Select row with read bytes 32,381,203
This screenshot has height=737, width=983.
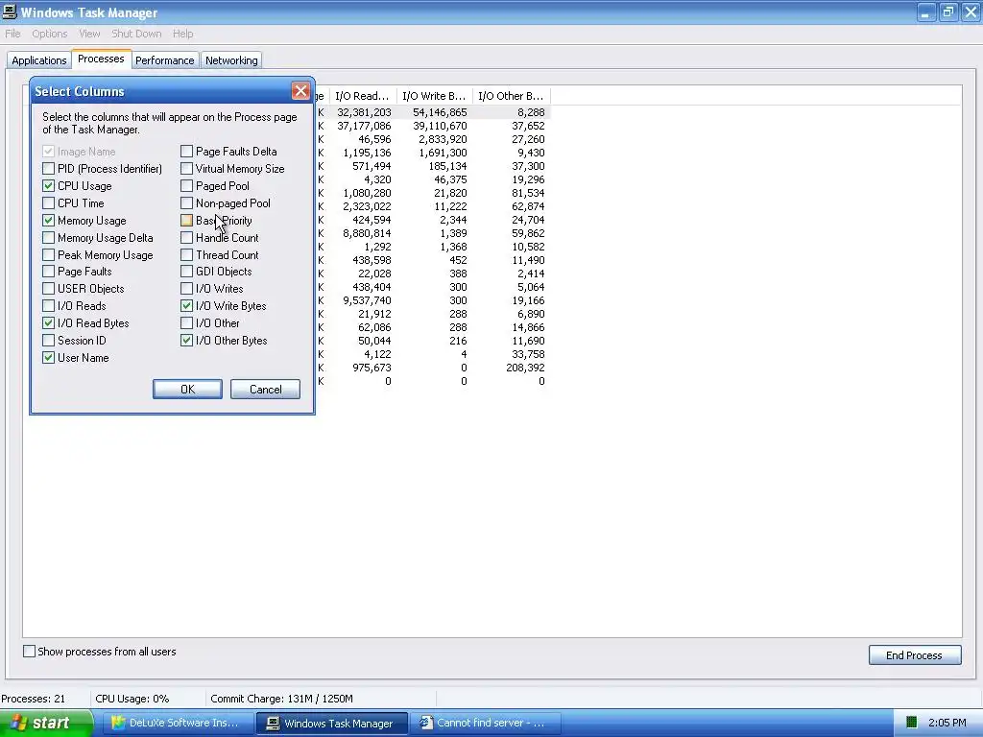click(x=434, y=112)
